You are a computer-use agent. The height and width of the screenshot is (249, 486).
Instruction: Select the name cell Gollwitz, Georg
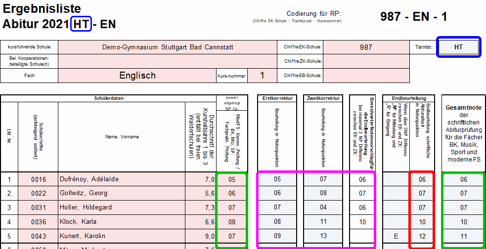pos(121,194)
